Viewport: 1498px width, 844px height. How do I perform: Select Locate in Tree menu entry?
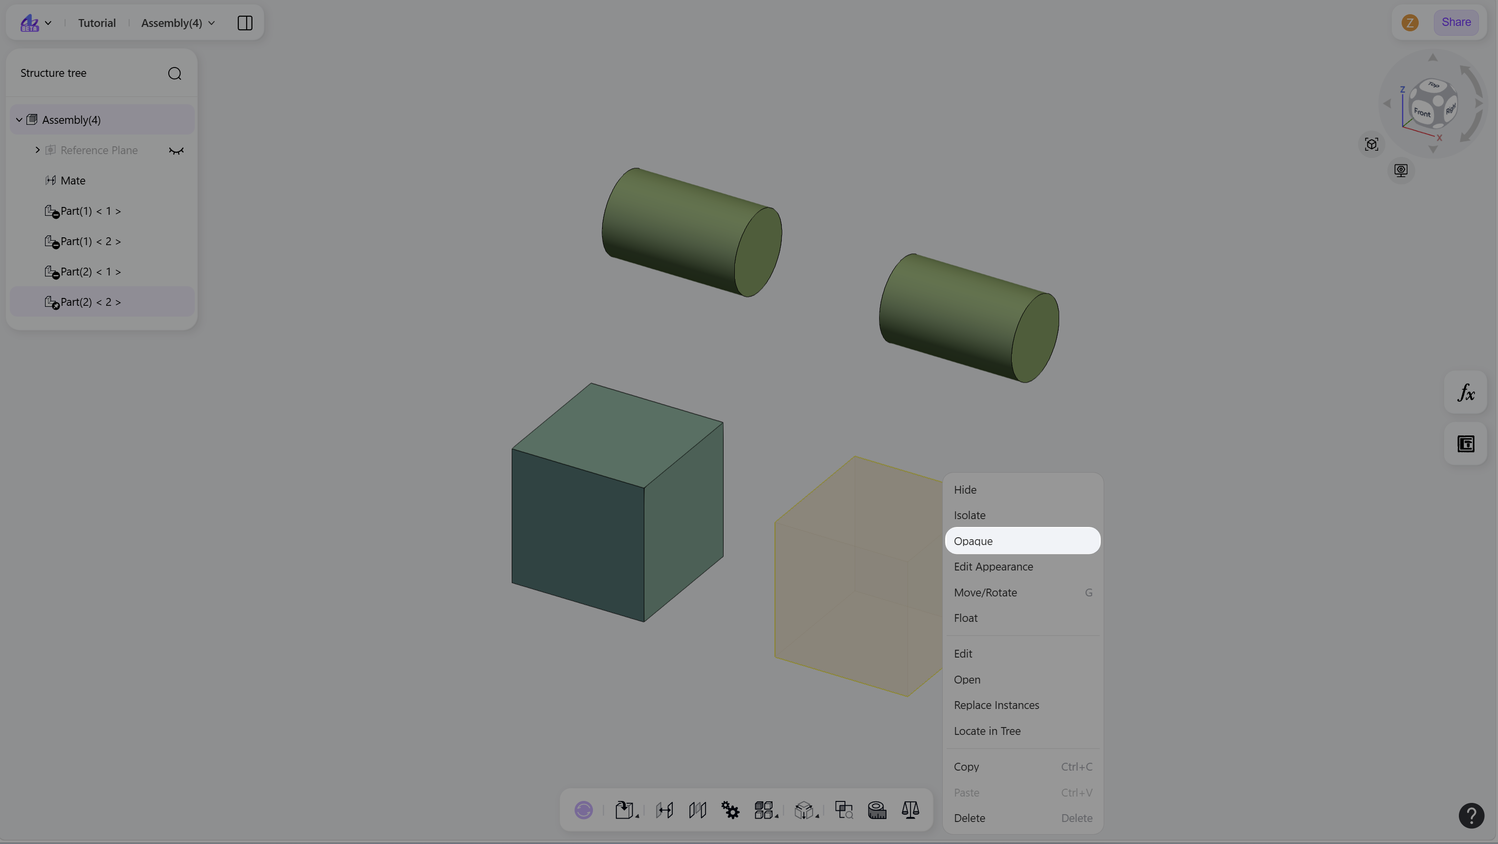[1022, 731]
